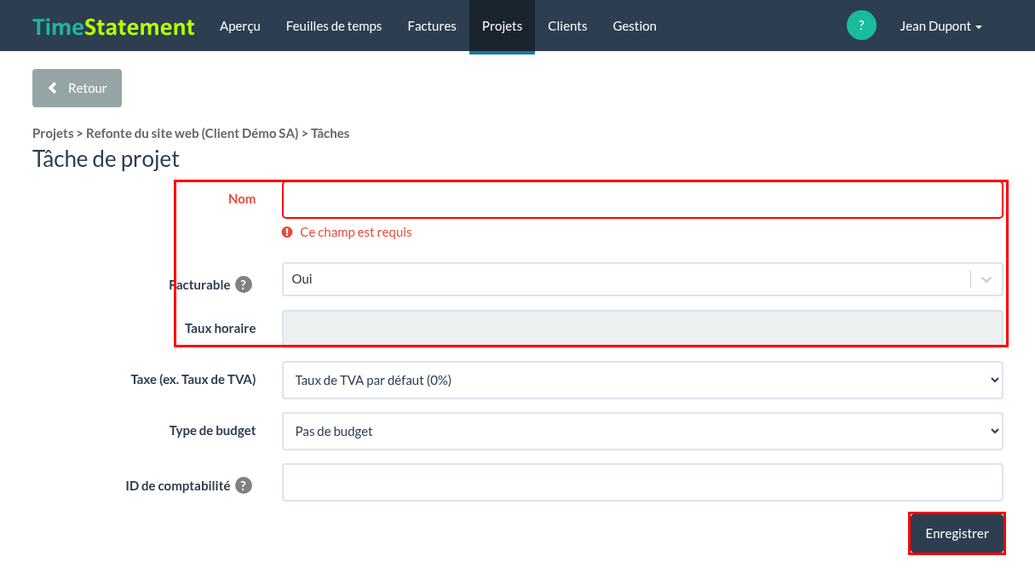Image resolution: width=1035 pixels, height=573 pixels.
Task: Navigate to Factures
Action: pyautogui.click(x=432, y=26)
